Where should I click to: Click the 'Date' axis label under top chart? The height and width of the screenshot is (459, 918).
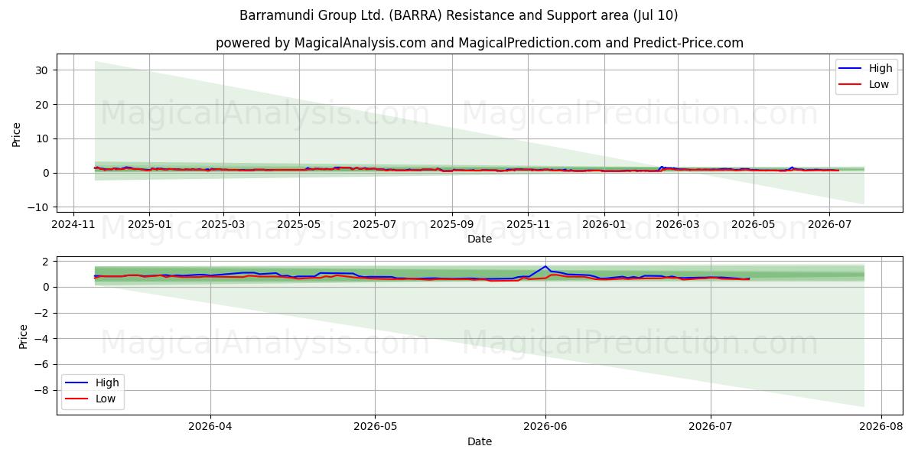tap(480, 239)
